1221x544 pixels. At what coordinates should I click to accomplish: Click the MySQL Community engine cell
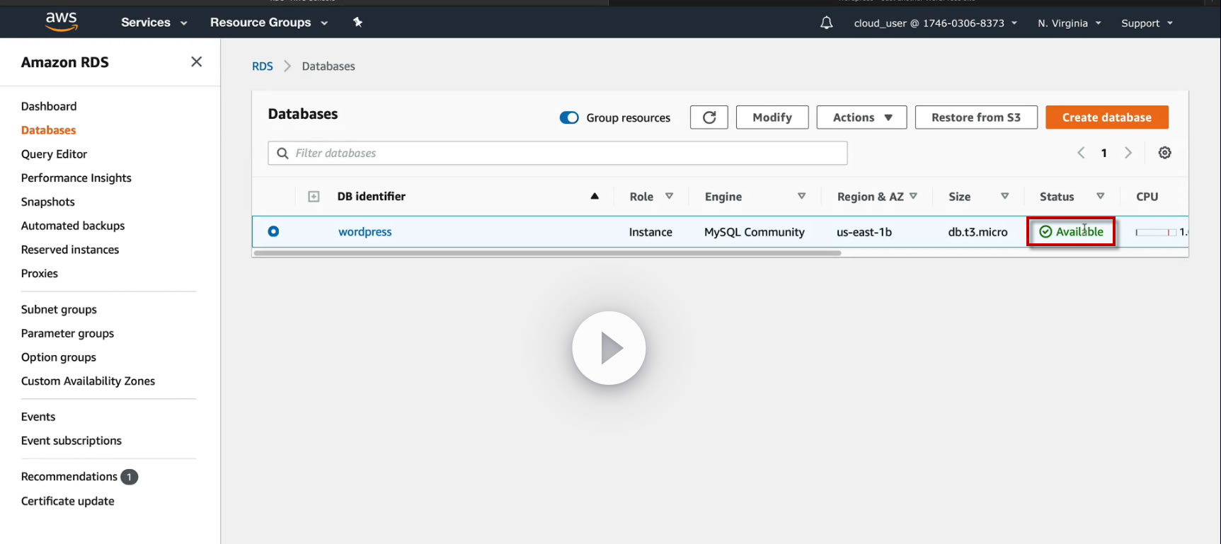pos(755,232)
